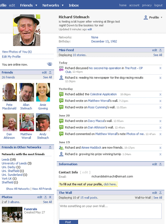Open the Leeds network link
Image resolution: width=166 pixels, height=224 pixels.
(6, 159)
